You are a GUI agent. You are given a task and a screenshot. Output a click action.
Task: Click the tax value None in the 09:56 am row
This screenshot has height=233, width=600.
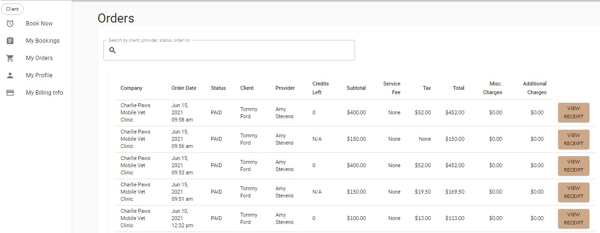(x=425, y=139)
